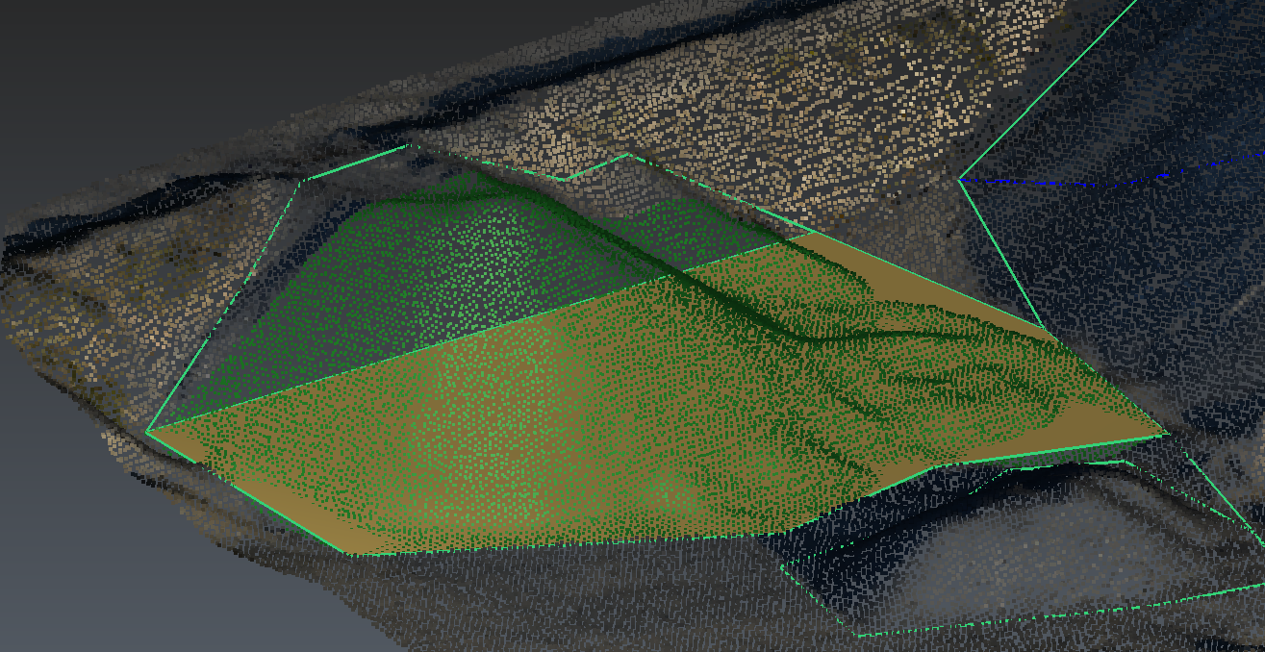Click the notch vertex on the polygon's top edge
Image resolution: width=1265 pixels, height=652 pixels.
point(568,178)
